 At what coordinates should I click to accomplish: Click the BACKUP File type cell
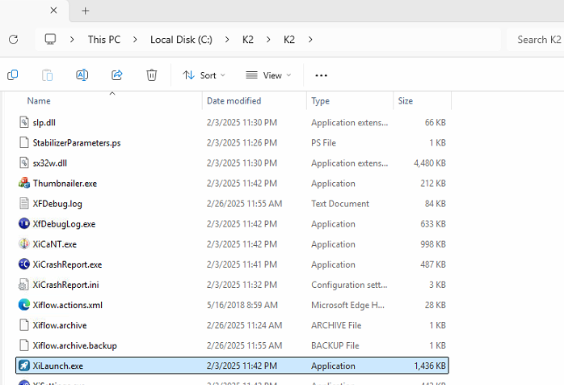(x=335, y=345)
